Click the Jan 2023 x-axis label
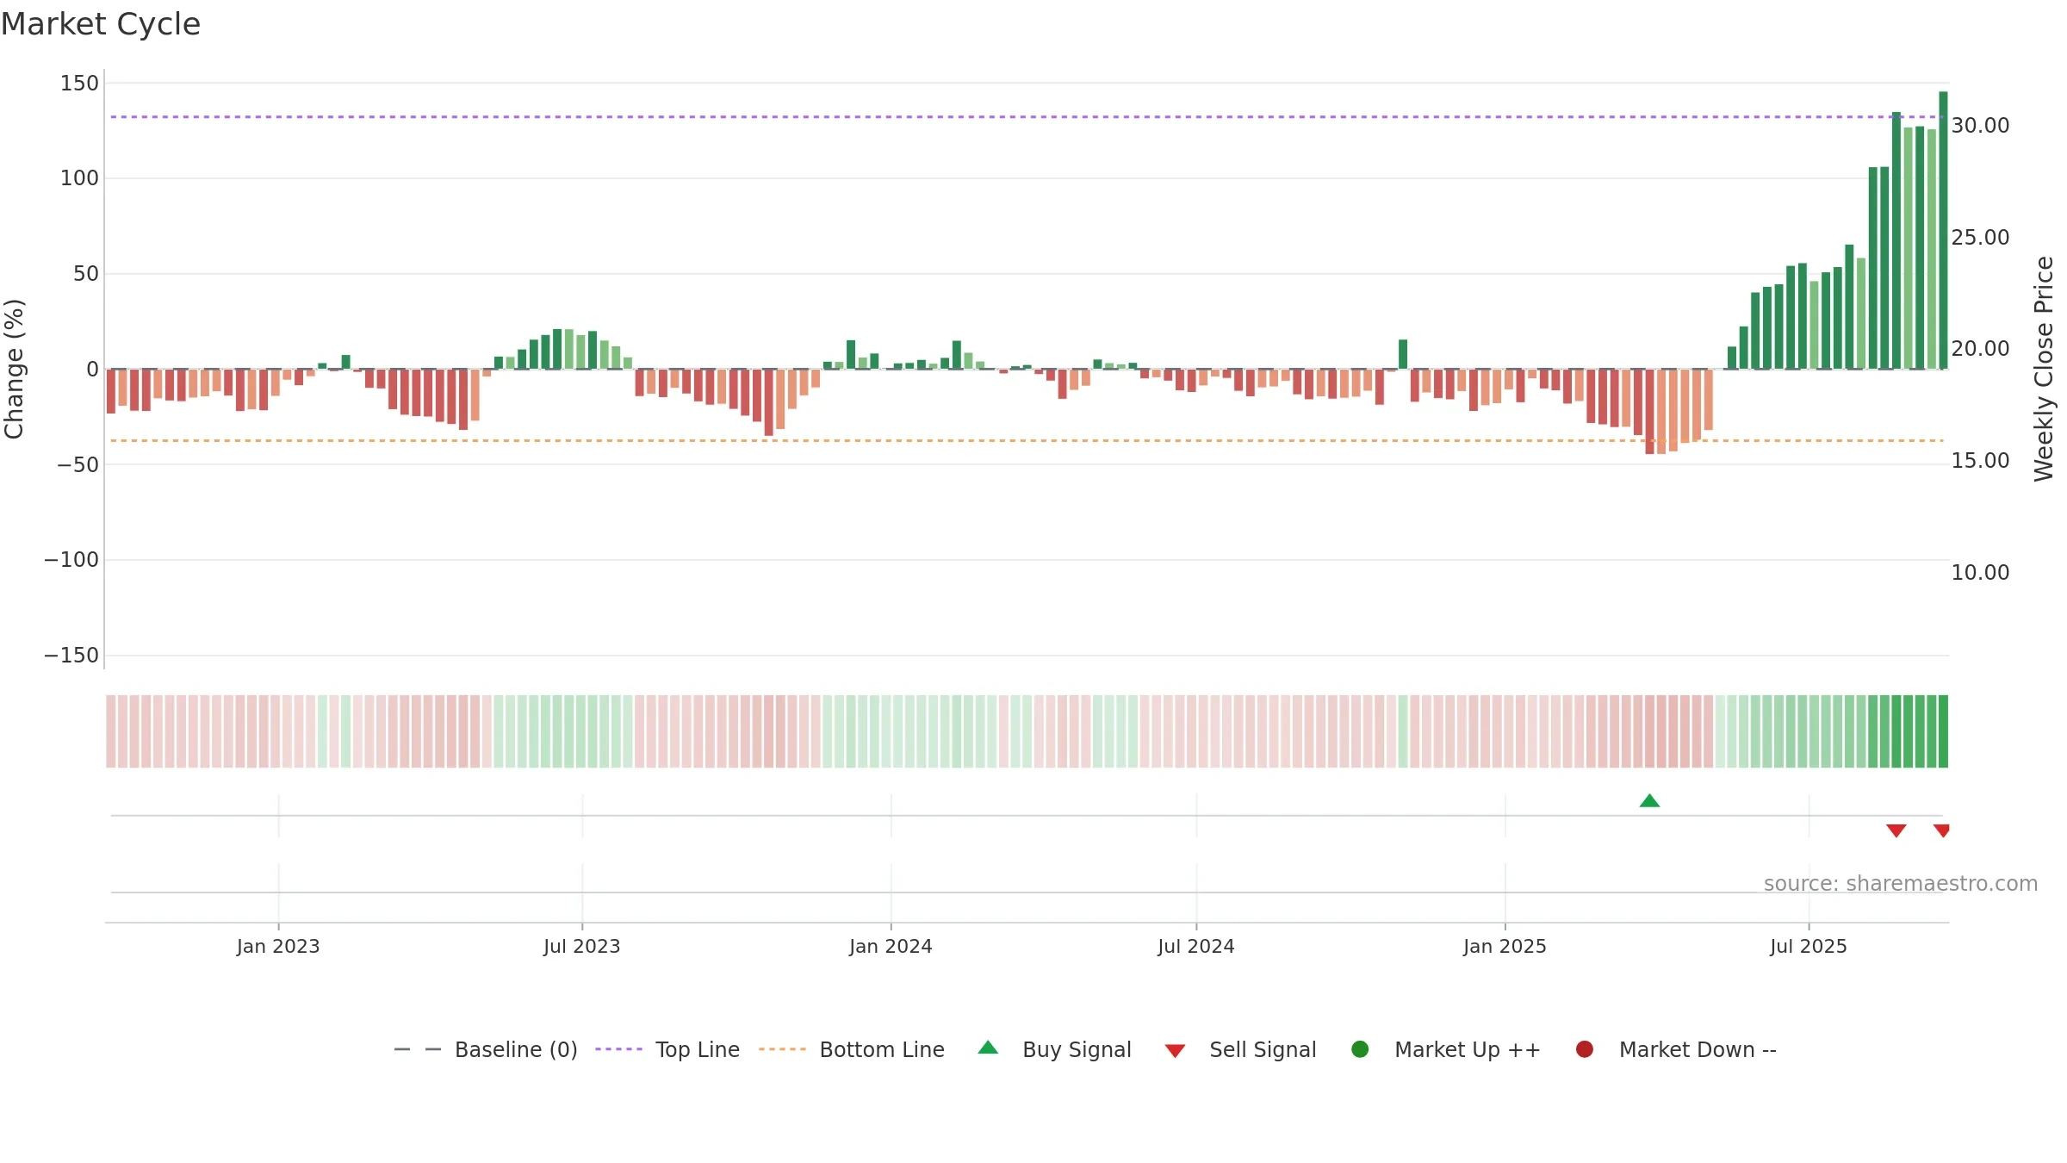 pos(278,947)
